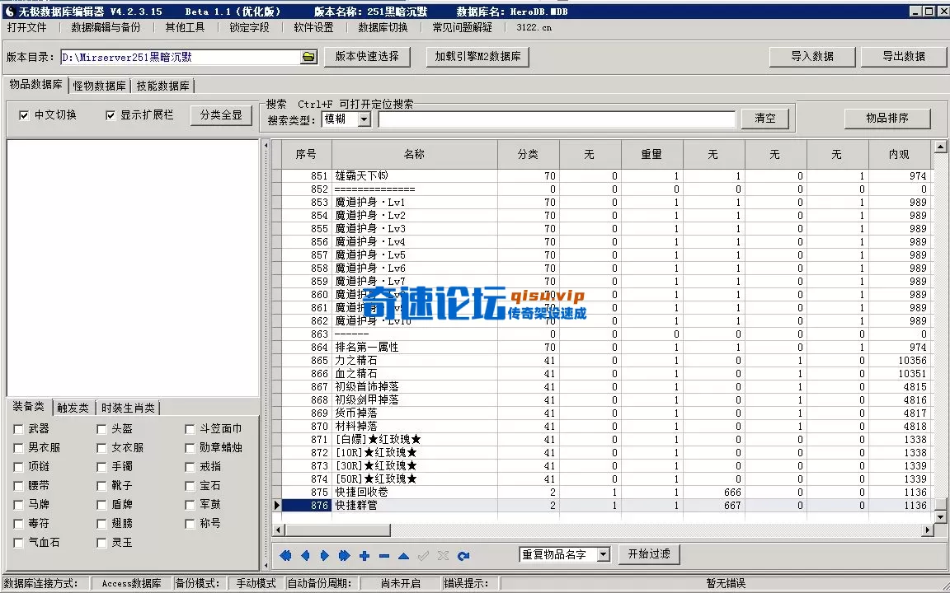Click the edit record triangle icon
This screenshot has width=950, height=593.
coord(403,556)
